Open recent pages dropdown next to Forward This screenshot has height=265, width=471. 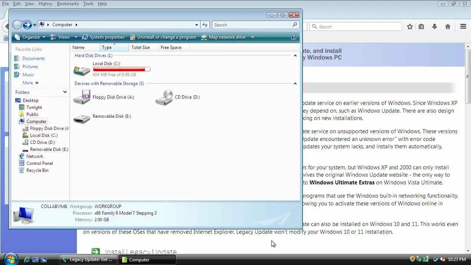tap(35, 25)
